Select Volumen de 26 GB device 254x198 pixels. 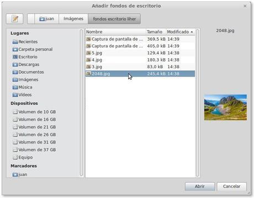click(x=34, y=135)
